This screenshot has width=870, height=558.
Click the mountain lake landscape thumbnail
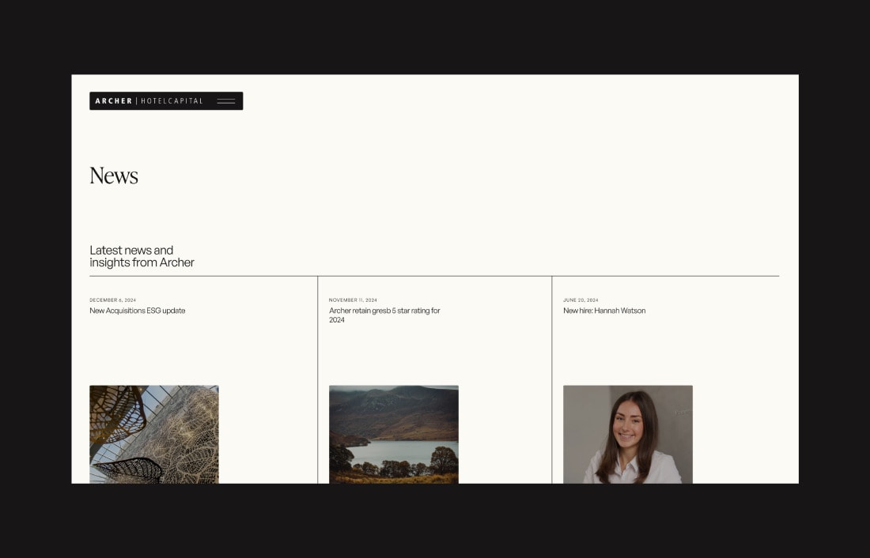pos(394,434)
